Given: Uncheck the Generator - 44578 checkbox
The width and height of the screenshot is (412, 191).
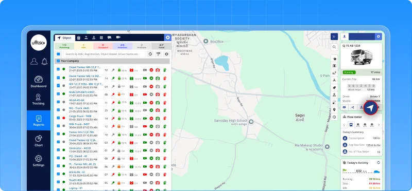Looking at the screenshot, I should pyautogui.click(x=58, y=150).
